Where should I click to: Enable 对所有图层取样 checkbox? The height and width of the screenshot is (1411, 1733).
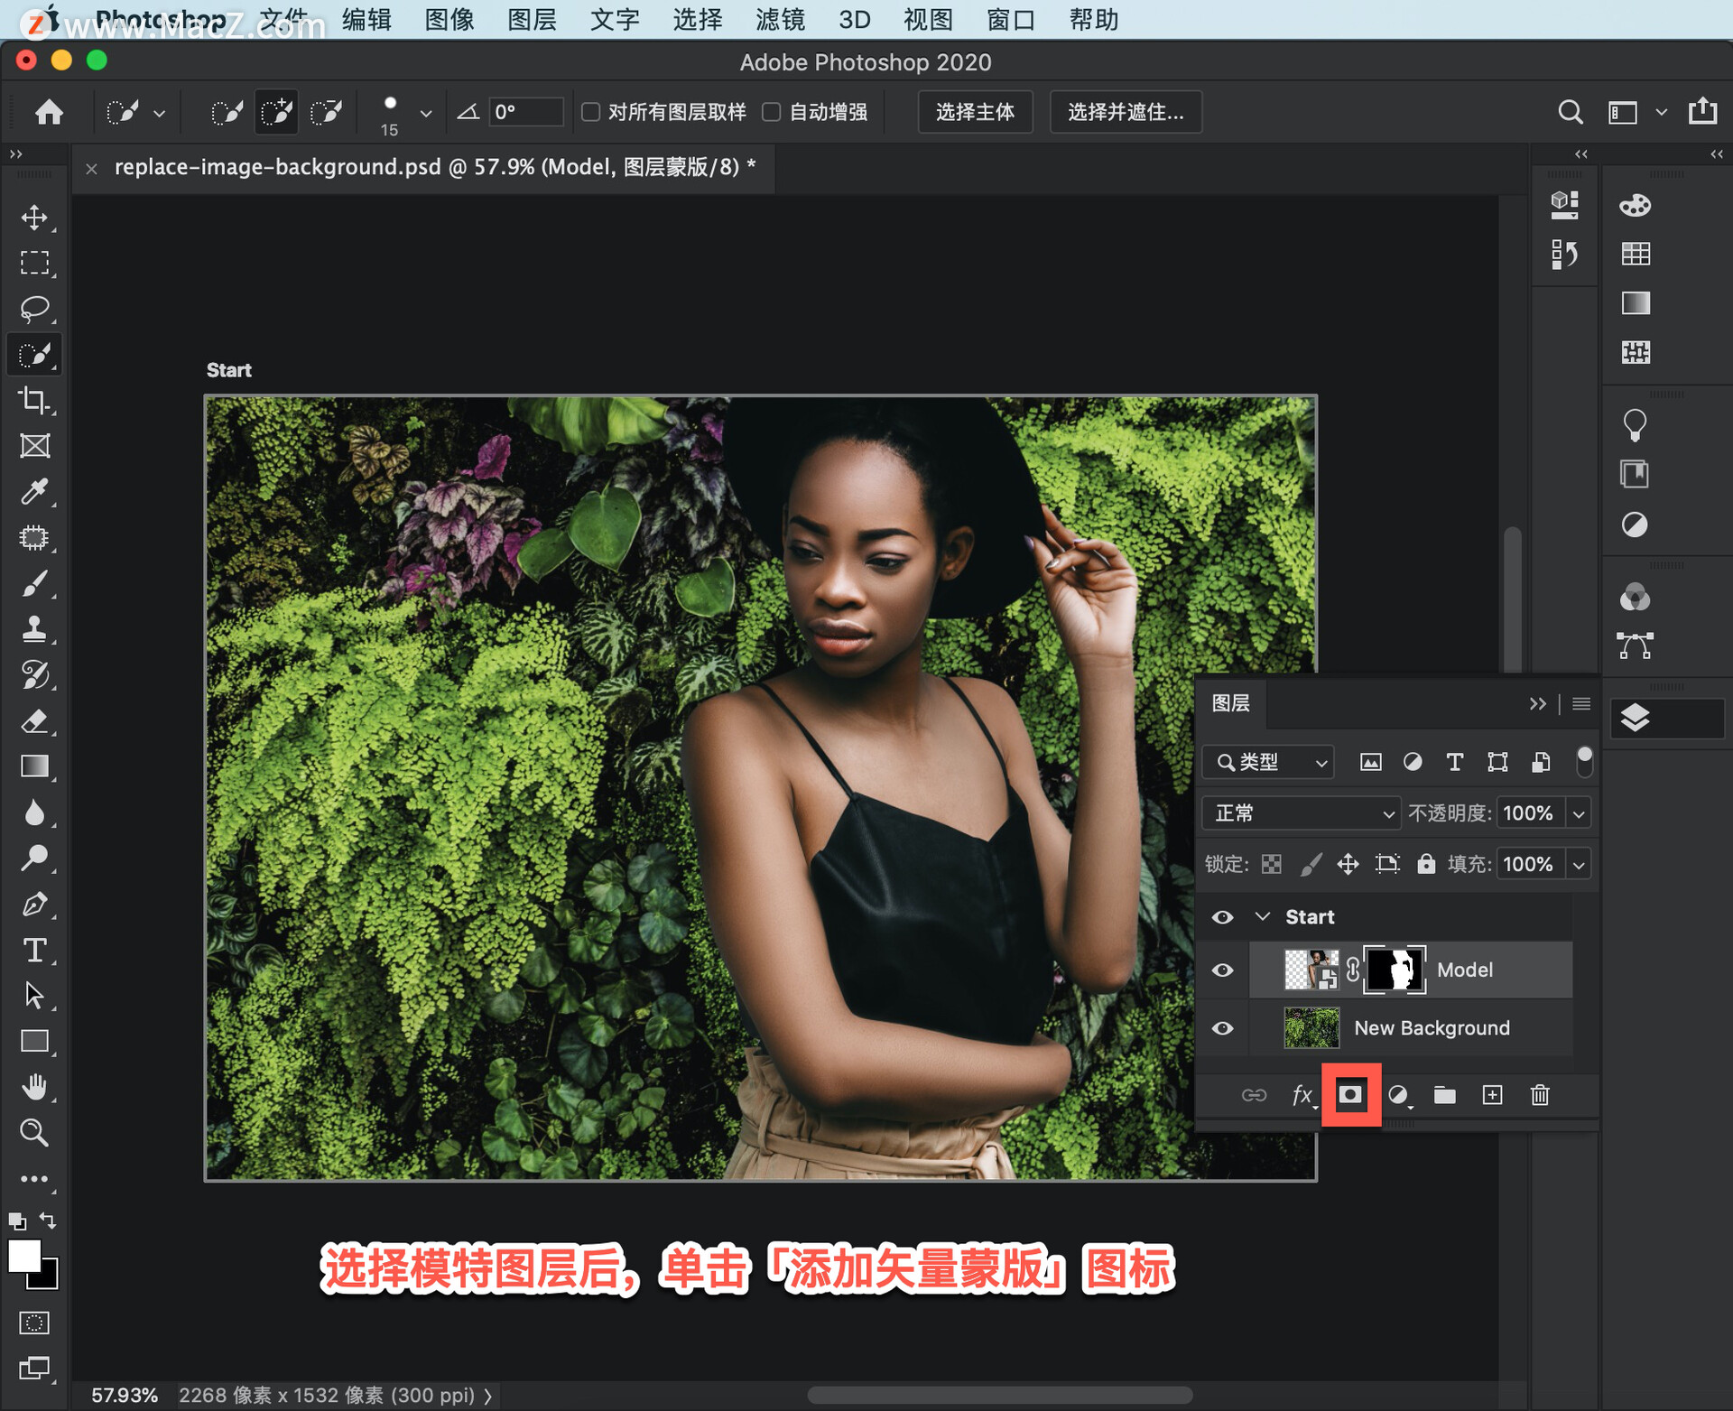(x=591, y=112)
